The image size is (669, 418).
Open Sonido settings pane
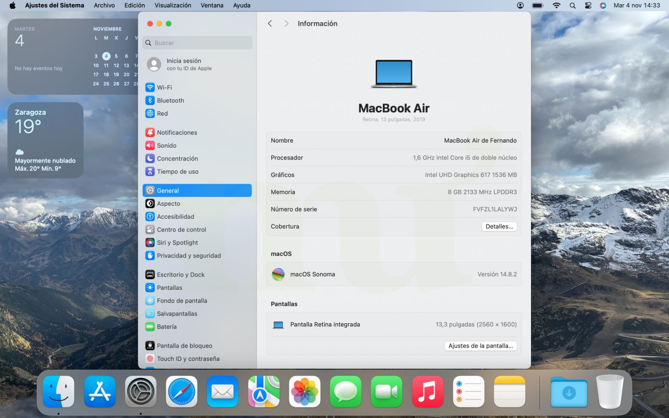tap(166, 146)
